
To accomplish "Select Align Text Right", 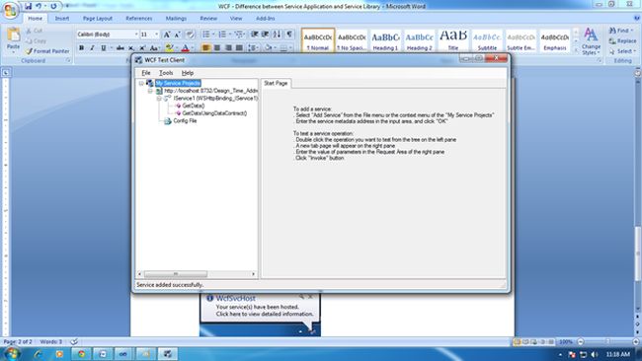I will [x=228, y=47].
